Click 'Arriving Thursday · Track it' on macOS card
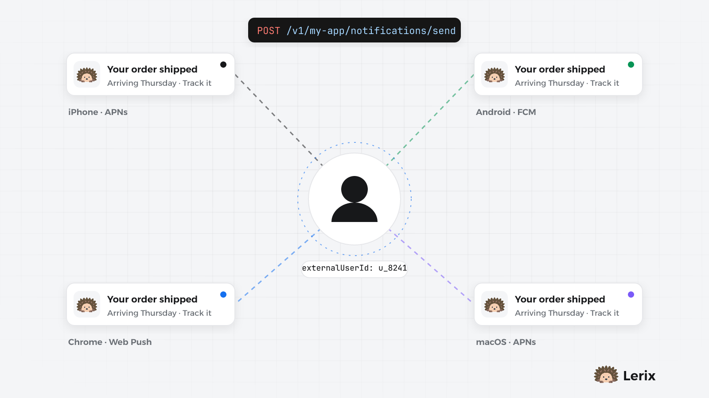This screenshot has width=709, height=398. click(x=567, y=313)
